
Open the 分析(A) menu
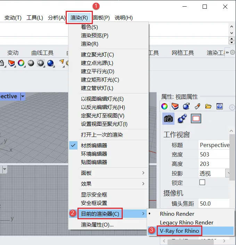pos(57,18)
